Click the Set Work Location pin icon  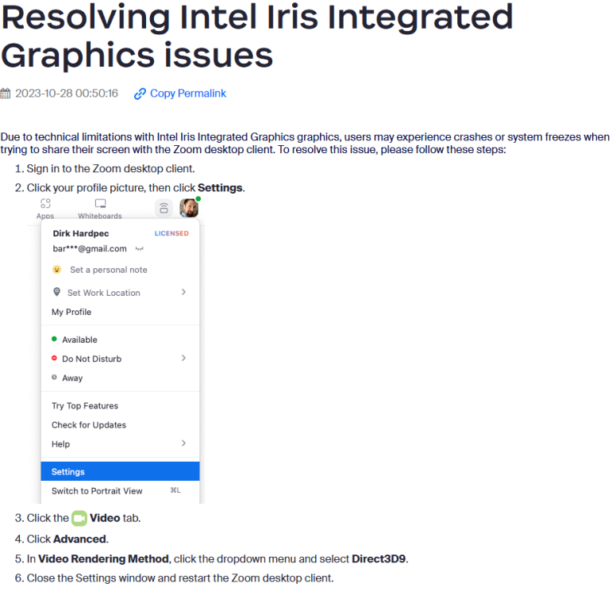(x=56, y=292)
